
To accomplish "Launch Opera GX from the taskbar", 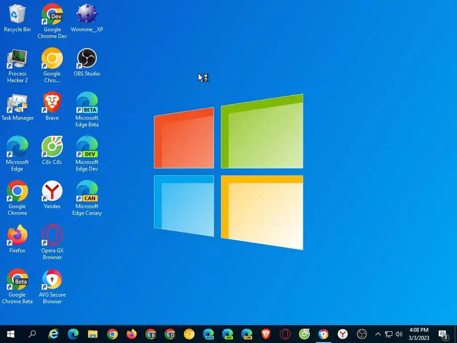I will [x=285, y=334].
